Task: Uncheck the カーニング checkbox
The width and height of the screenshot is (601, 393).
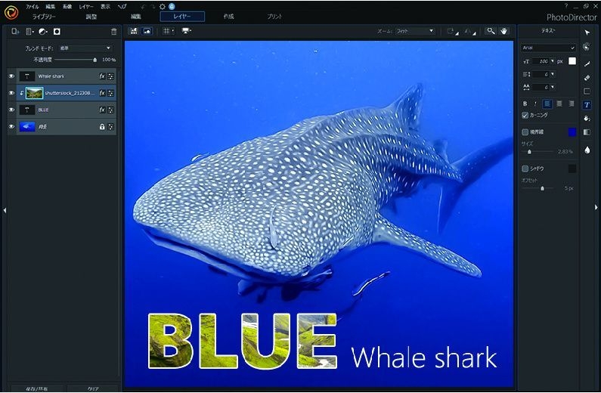Action: click(x=525, y=116)
